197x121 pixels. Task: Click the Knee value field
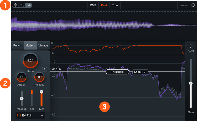pyautogui.click(x=140, y=72)
